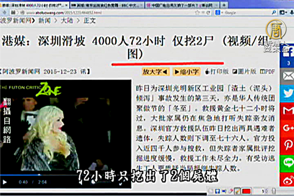Share article via LINE icon
Viewport: 294px width, 196px height.
tap(287, 162)
